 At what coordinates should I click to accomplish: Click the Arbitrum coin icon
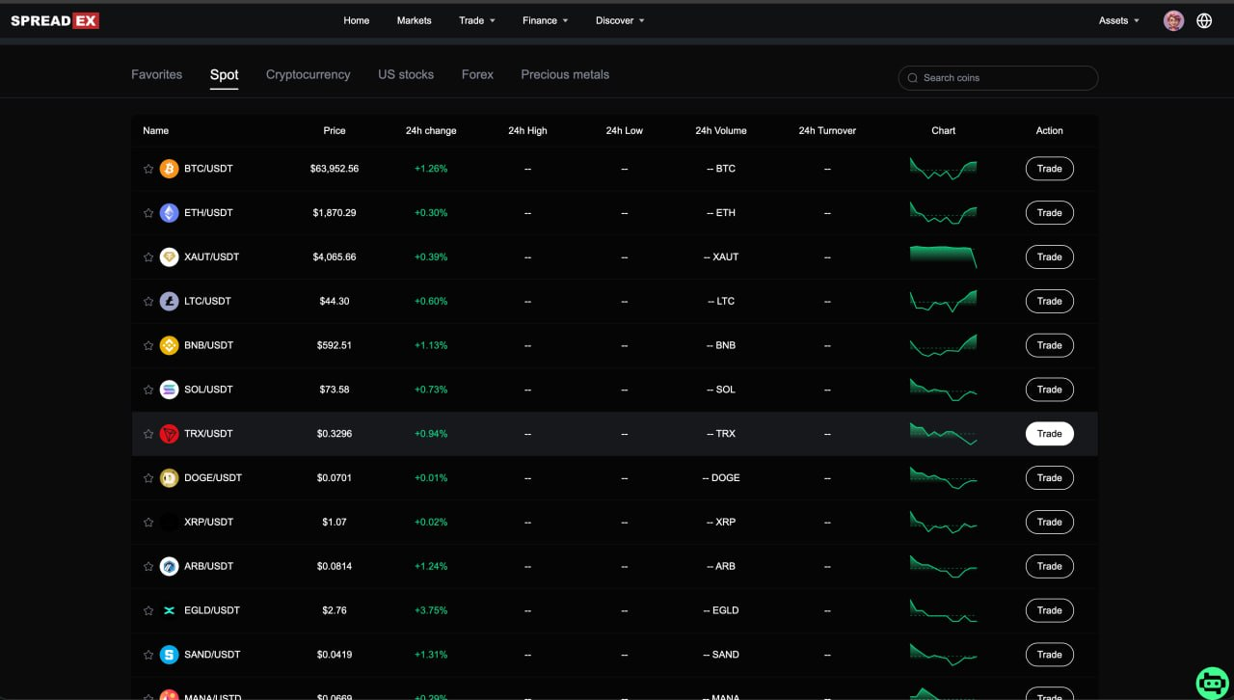(x=170, y=566)
